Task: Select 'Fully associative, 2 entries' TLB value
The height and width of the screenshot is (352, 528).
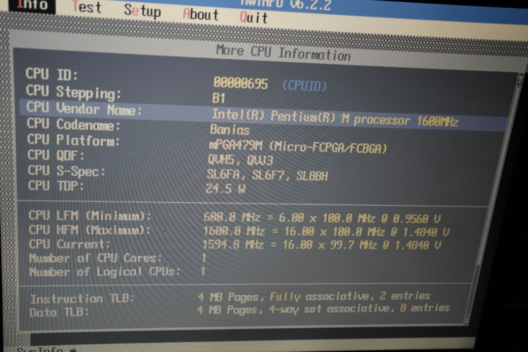Action: (350, 296)
